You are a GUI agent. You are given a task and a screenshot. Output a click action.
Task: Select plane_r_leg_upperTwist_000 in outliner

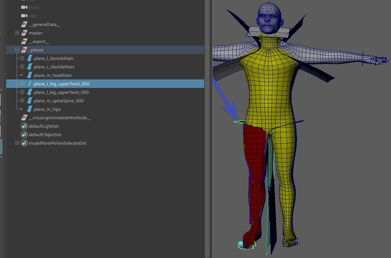(61, 84)
